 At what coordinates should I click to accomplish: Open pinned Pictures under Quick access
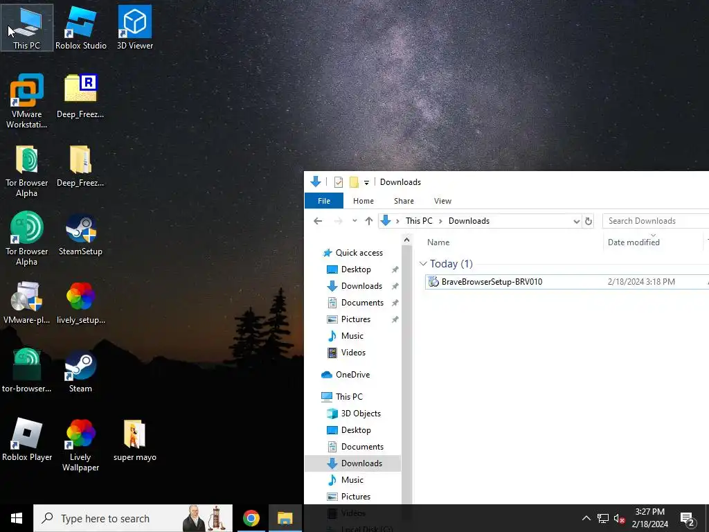coord(356,319)
